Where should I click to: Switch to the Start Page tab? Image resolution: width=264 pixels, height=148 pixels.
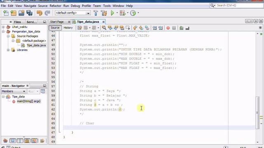click(x=57, y=22)
